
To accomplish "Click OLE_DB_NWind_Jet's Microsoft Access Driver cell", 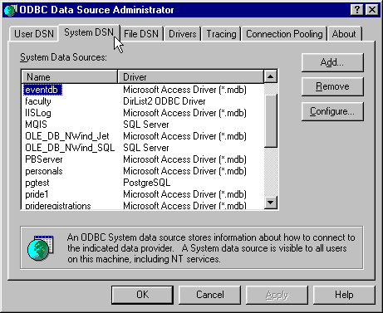I will (184, 136).
